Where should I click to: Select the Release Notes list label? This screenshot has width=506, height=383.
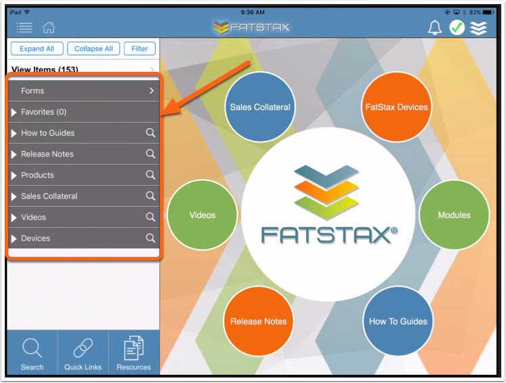click(47, 154)
